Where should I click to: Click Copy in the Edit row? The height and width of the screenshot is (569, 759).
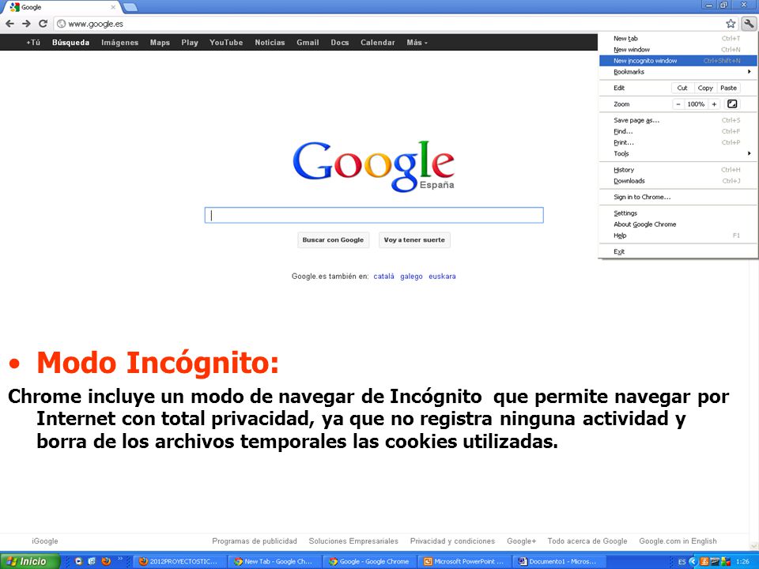705,88
